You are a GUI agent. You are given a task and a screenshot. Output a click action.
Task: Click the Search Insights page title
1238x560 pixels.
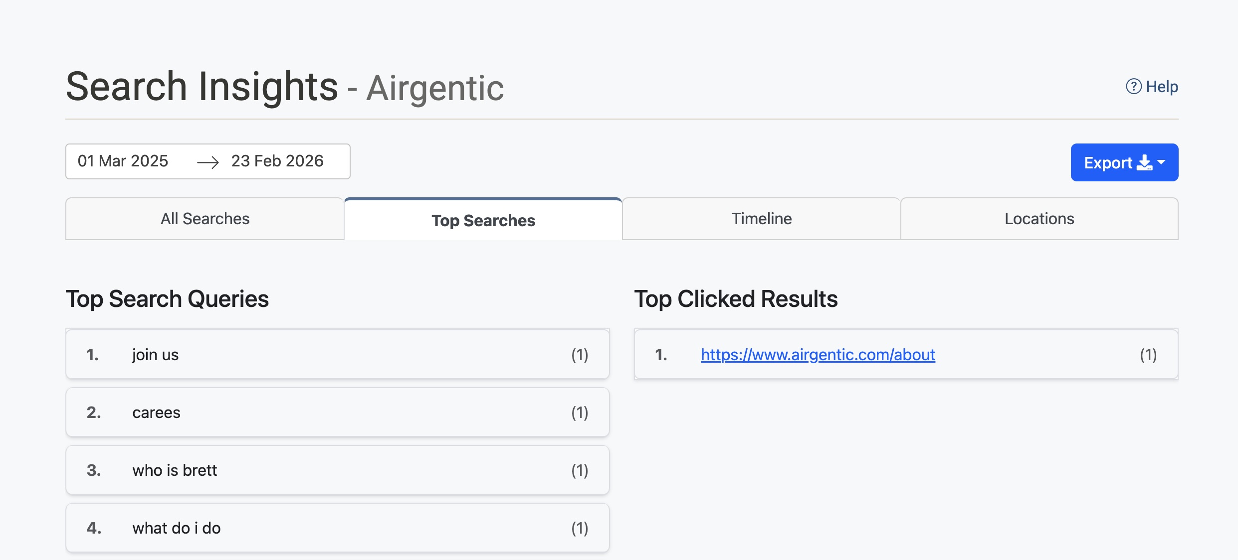pos(202,87)
